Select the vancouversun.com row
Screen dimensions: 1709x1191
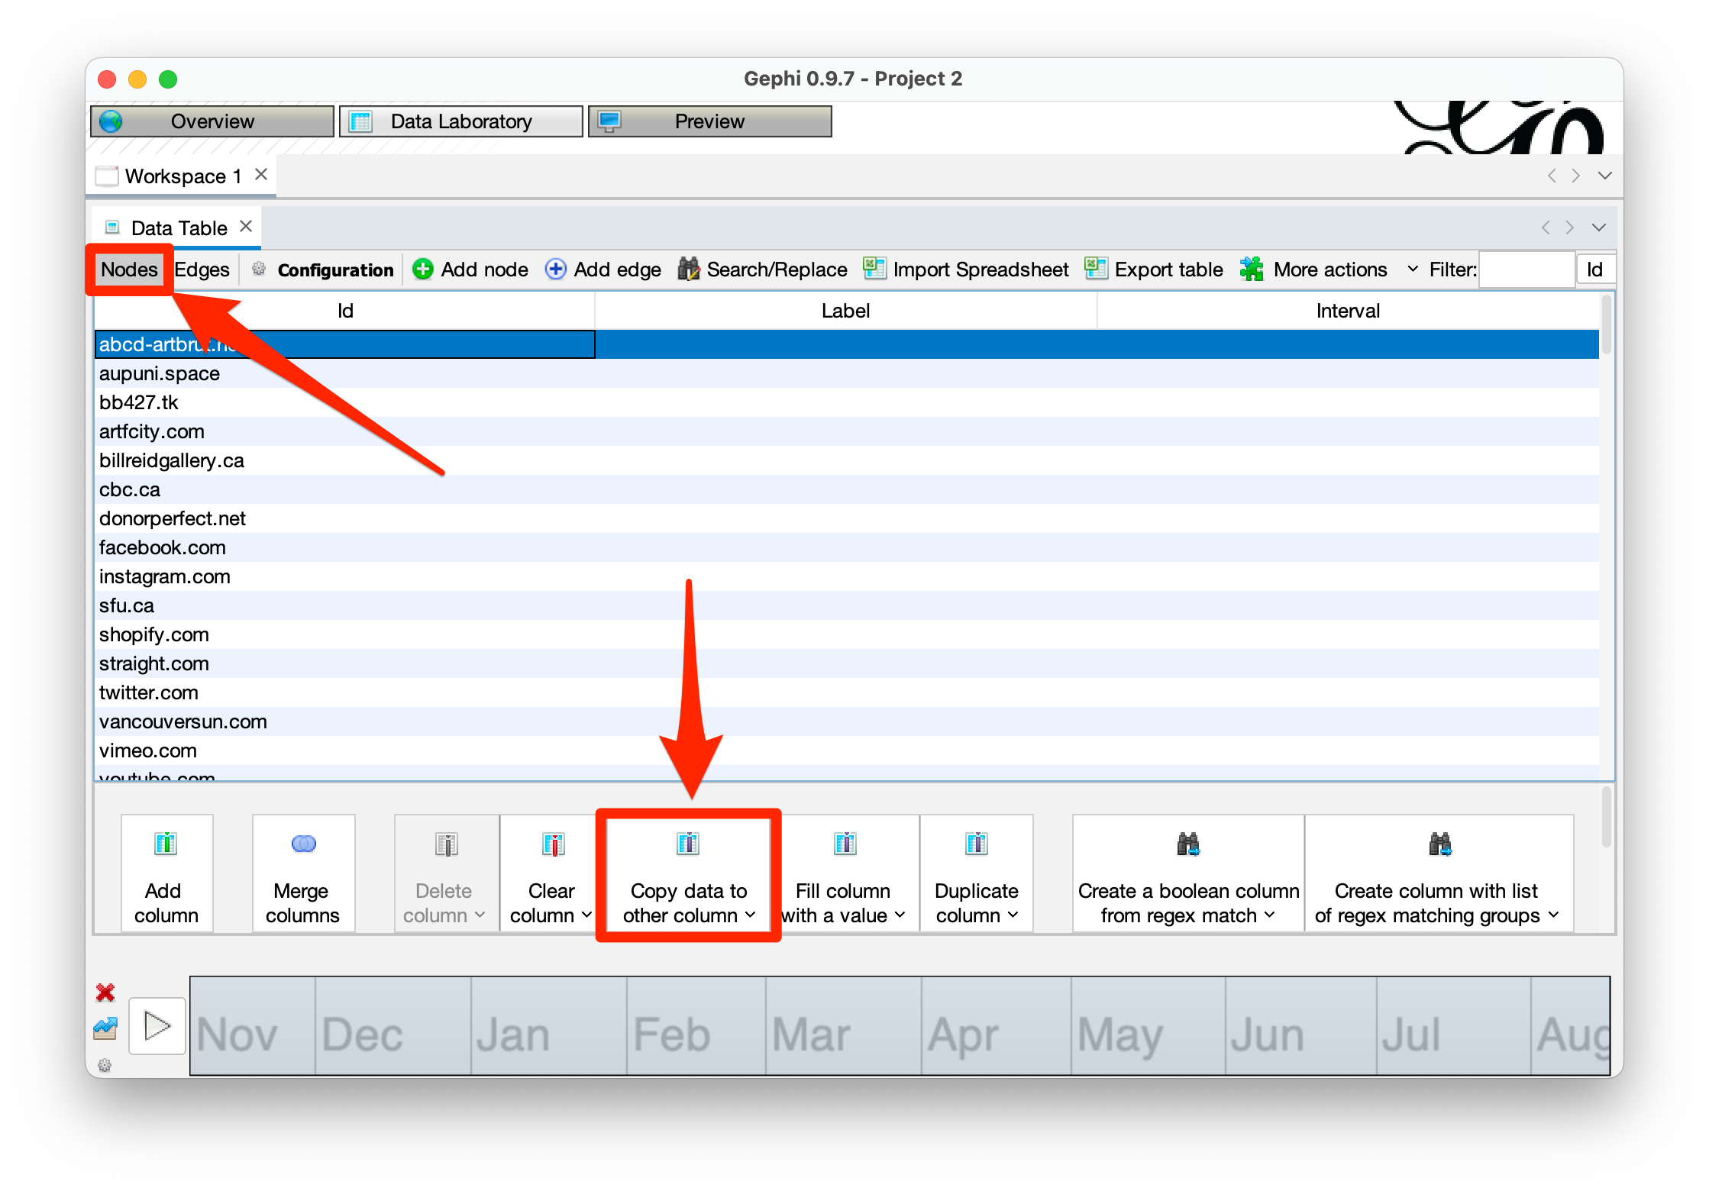(x=847, y=721)
